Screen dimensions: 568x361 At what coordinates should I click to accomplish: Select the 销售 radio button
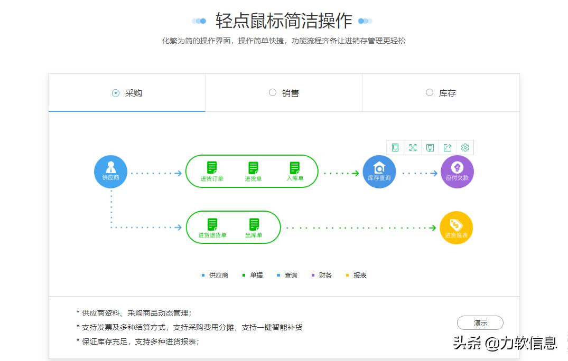[273, 93]
